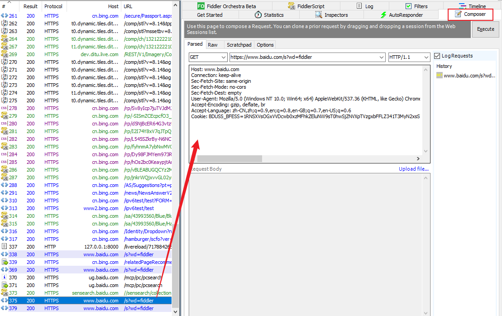The width and height of the screenshot is (502, 316).
Task: Click inside the request headers text box
Action: point(306,110)
